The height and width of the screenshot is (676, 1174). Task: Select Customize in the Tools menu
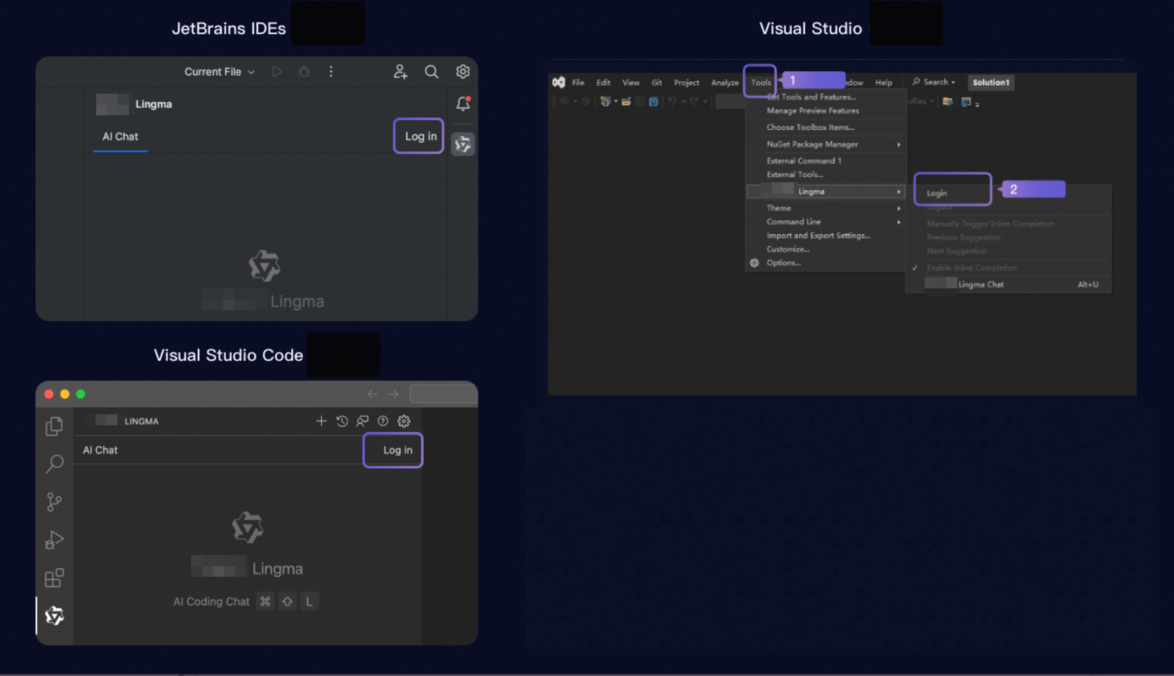788,249
